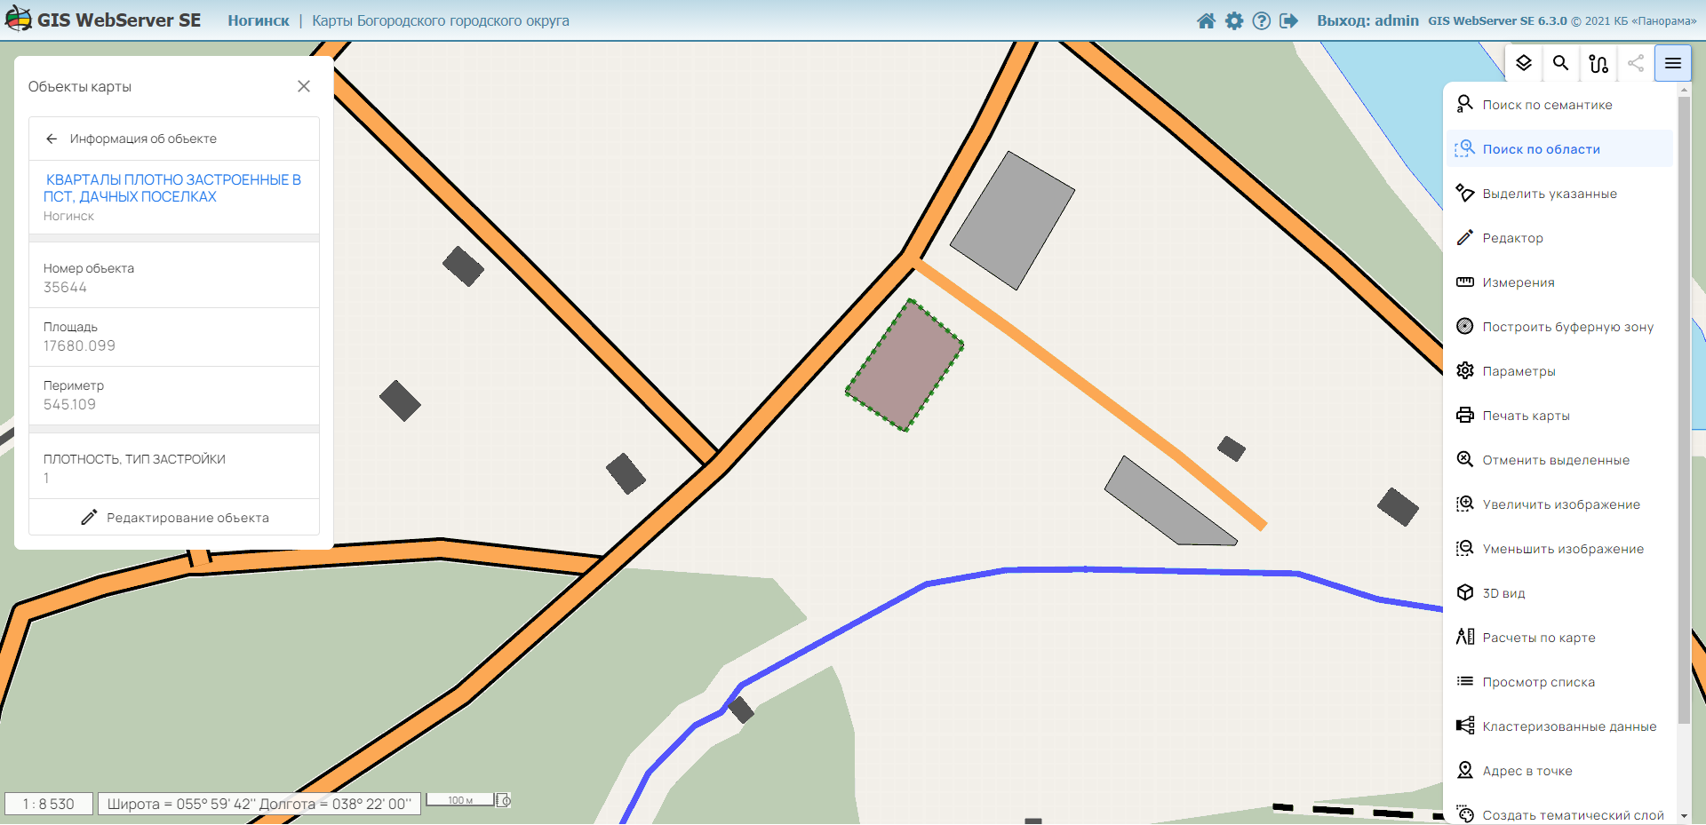1706x825 pixels.
Task: Open help question mark icon
Action: point(1261,20)
